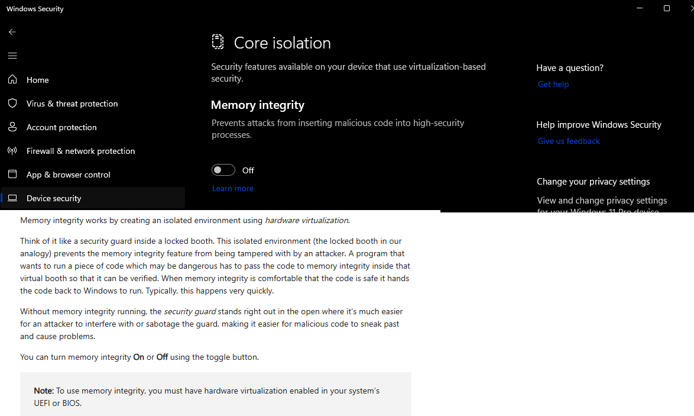Click the Core isolation page title
The height and width of the screenshot is (416, 694).
[x=282, y=43]
